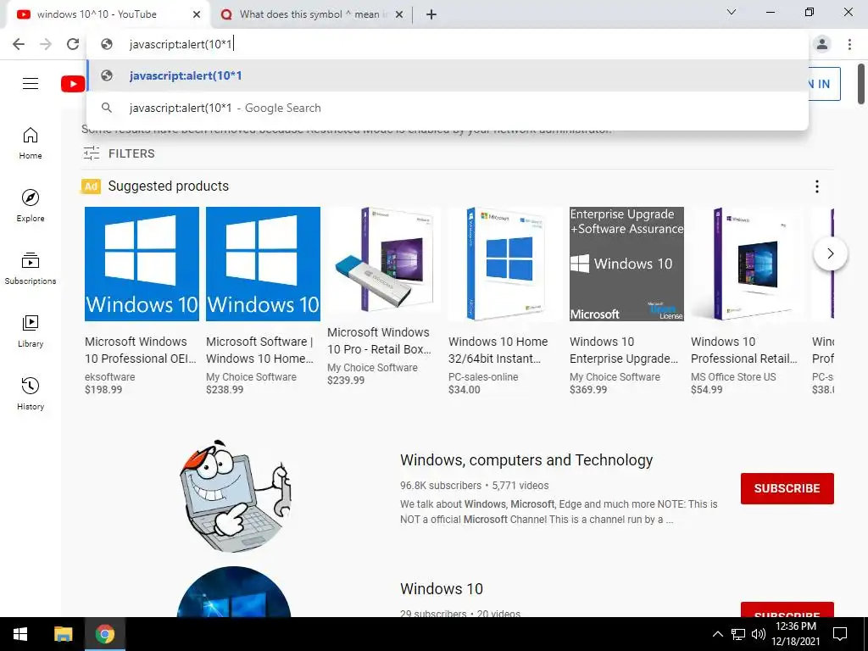Open the tab search chevron

click(732, 12)
